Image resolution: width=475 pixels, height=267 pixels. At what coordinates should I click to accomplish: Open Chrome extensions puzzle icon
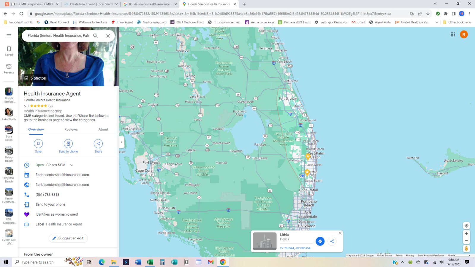pos(446,14)
